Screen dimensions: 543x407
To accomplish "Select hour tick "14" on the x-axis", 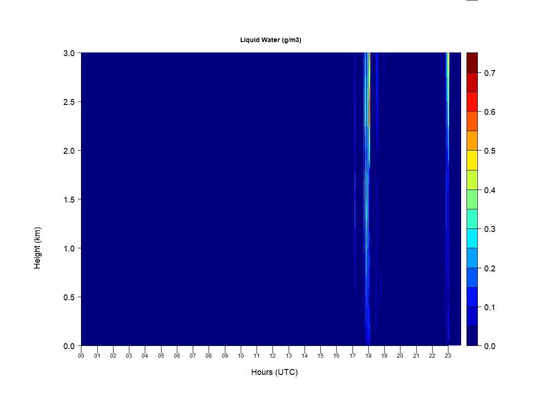I will point(305,356).
